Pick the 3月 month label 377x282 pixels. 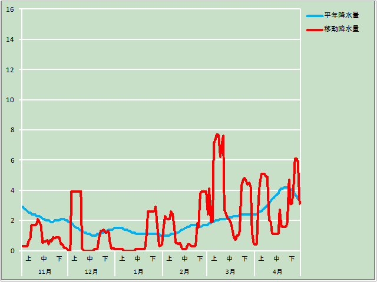[230, 271]
